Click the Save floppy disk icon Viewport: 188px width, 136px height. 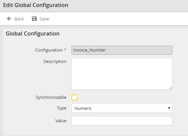click(x=34, y=19)
